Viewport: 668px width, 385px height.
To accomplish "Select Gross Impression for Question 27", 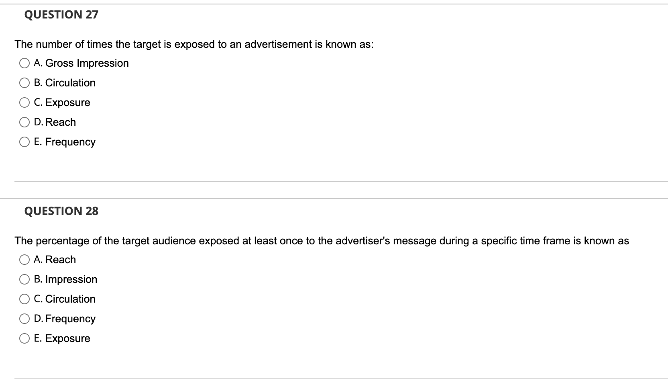I will click(x=24, y=63).
